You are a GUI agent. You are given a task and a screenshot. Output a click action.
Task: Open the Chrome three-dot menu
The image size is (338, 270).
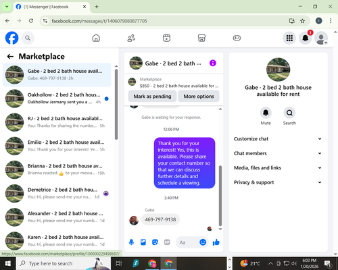pyautogui.click(x=331, y=21)
